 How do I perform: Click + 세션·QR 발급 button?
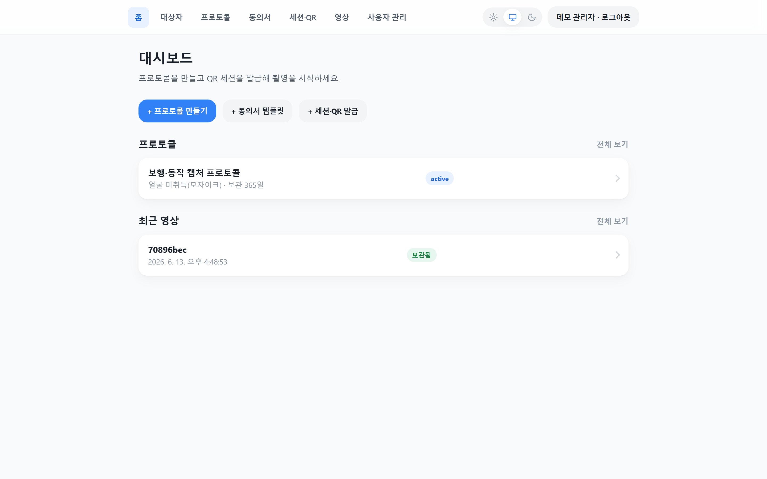tap(333, 111)
